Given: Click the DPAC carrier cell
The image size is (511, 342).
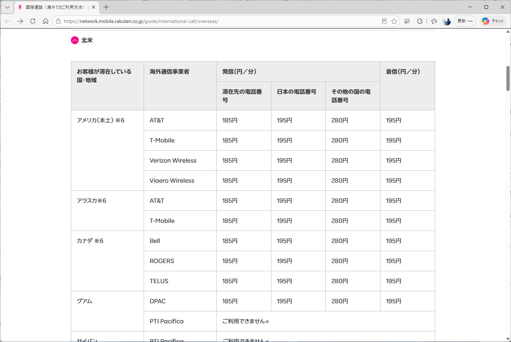Looking at the screenshot, I should coord(180,301).
